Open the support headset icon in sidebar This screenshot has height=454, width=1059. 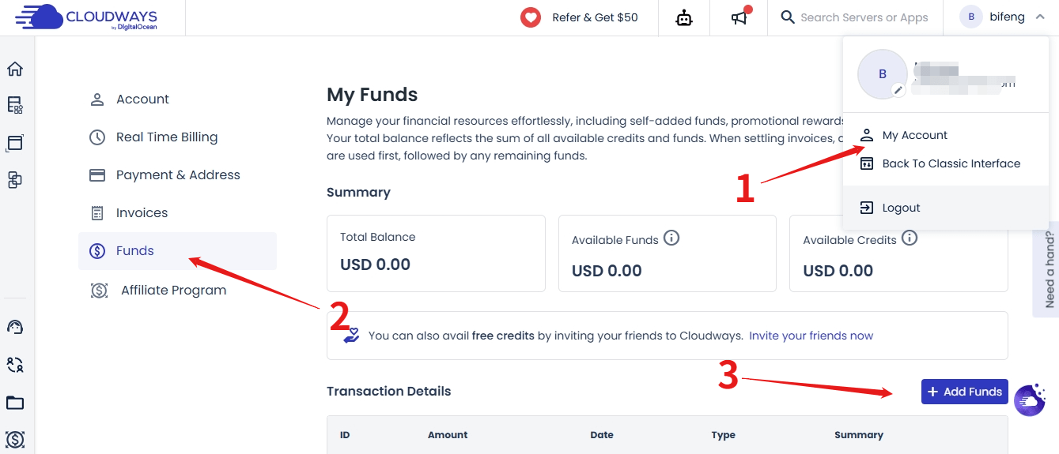15,327
